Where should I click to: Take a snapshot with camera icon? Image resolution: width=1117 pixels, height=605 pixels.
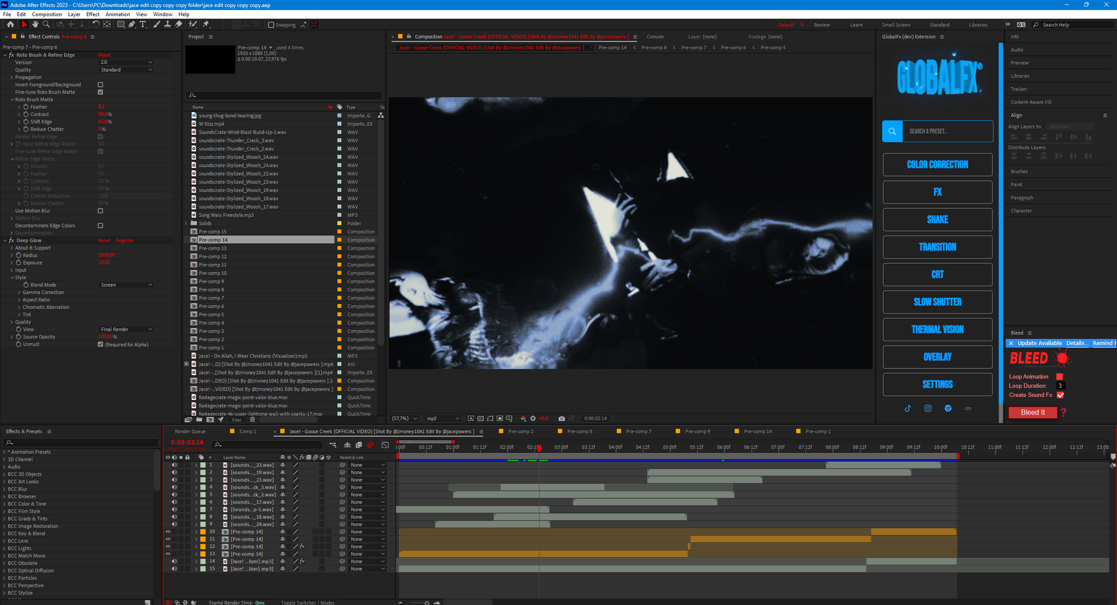coord(561,419)
